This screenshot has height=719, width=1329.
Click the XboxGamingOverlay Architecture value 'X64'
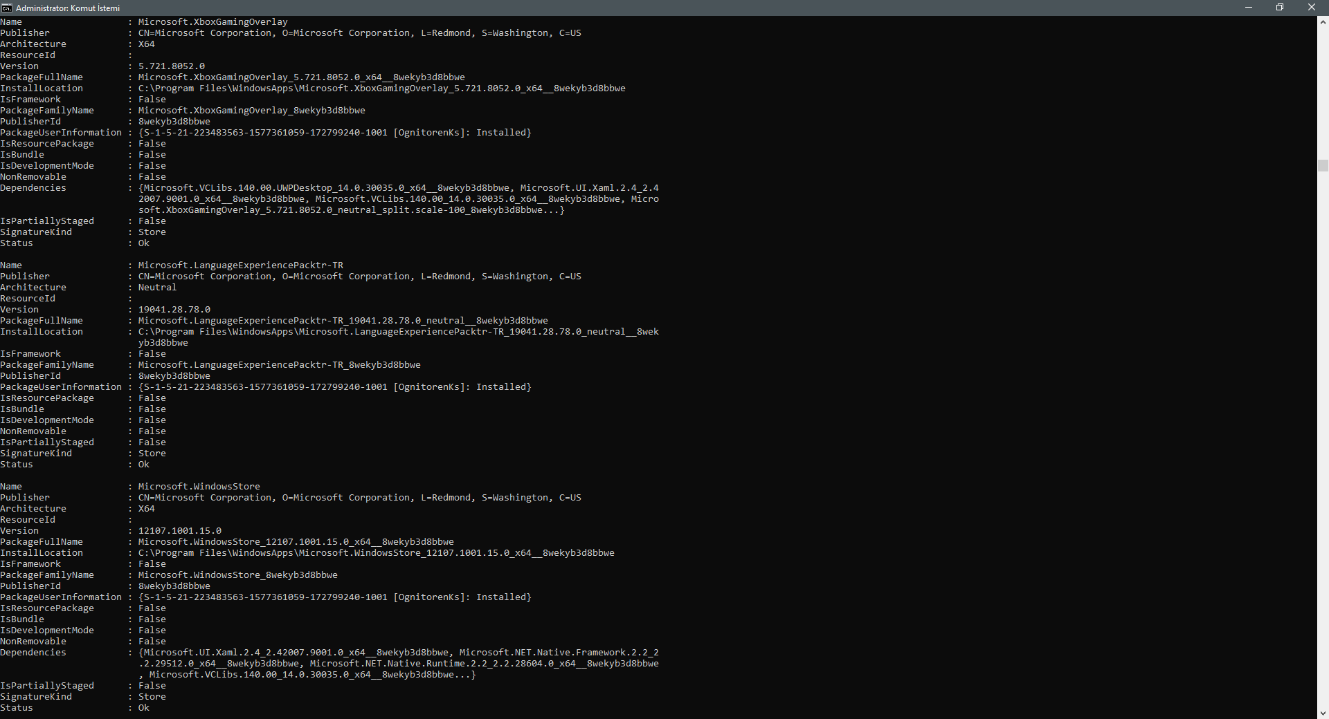coord(147,44)
